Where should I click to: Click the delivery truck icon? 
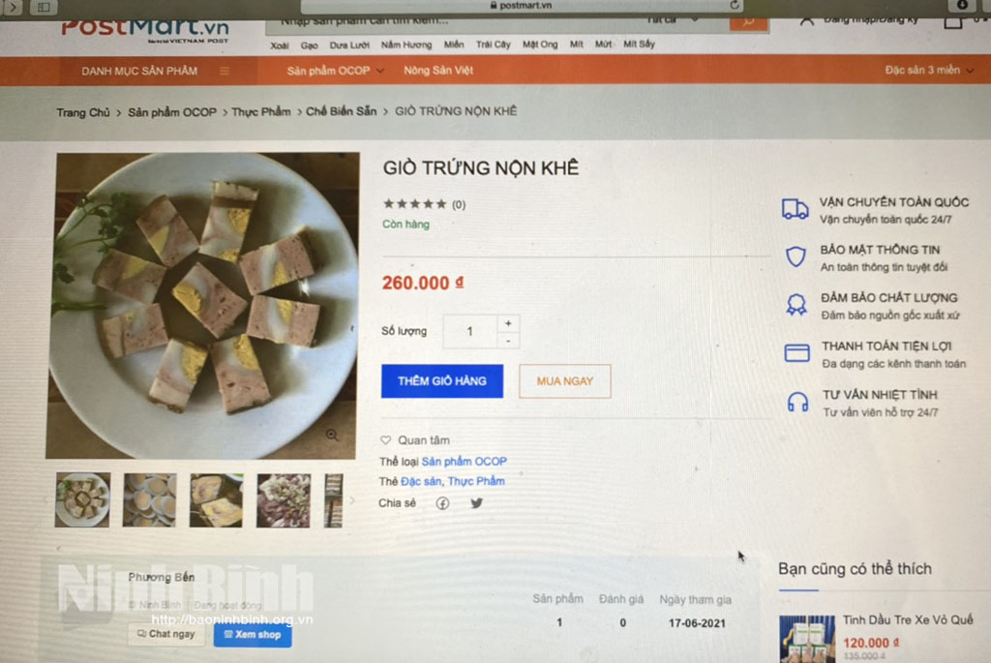click(795, 209)
